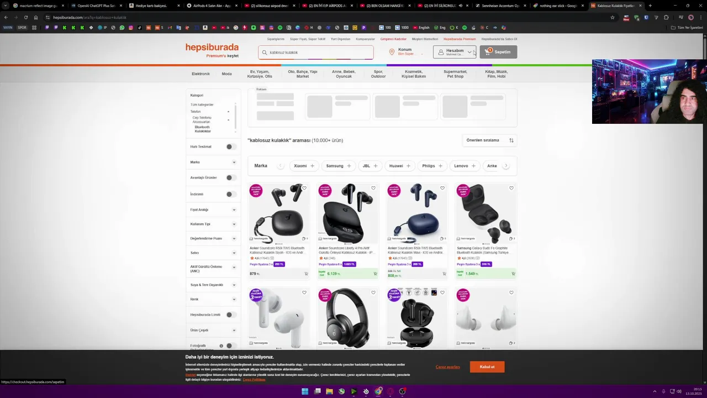The height and width of the screenshot is (398, 707).
Task: Add the 879 TL Anker R50i to cart
Action: pyautogui.click(x=306, y=274)
